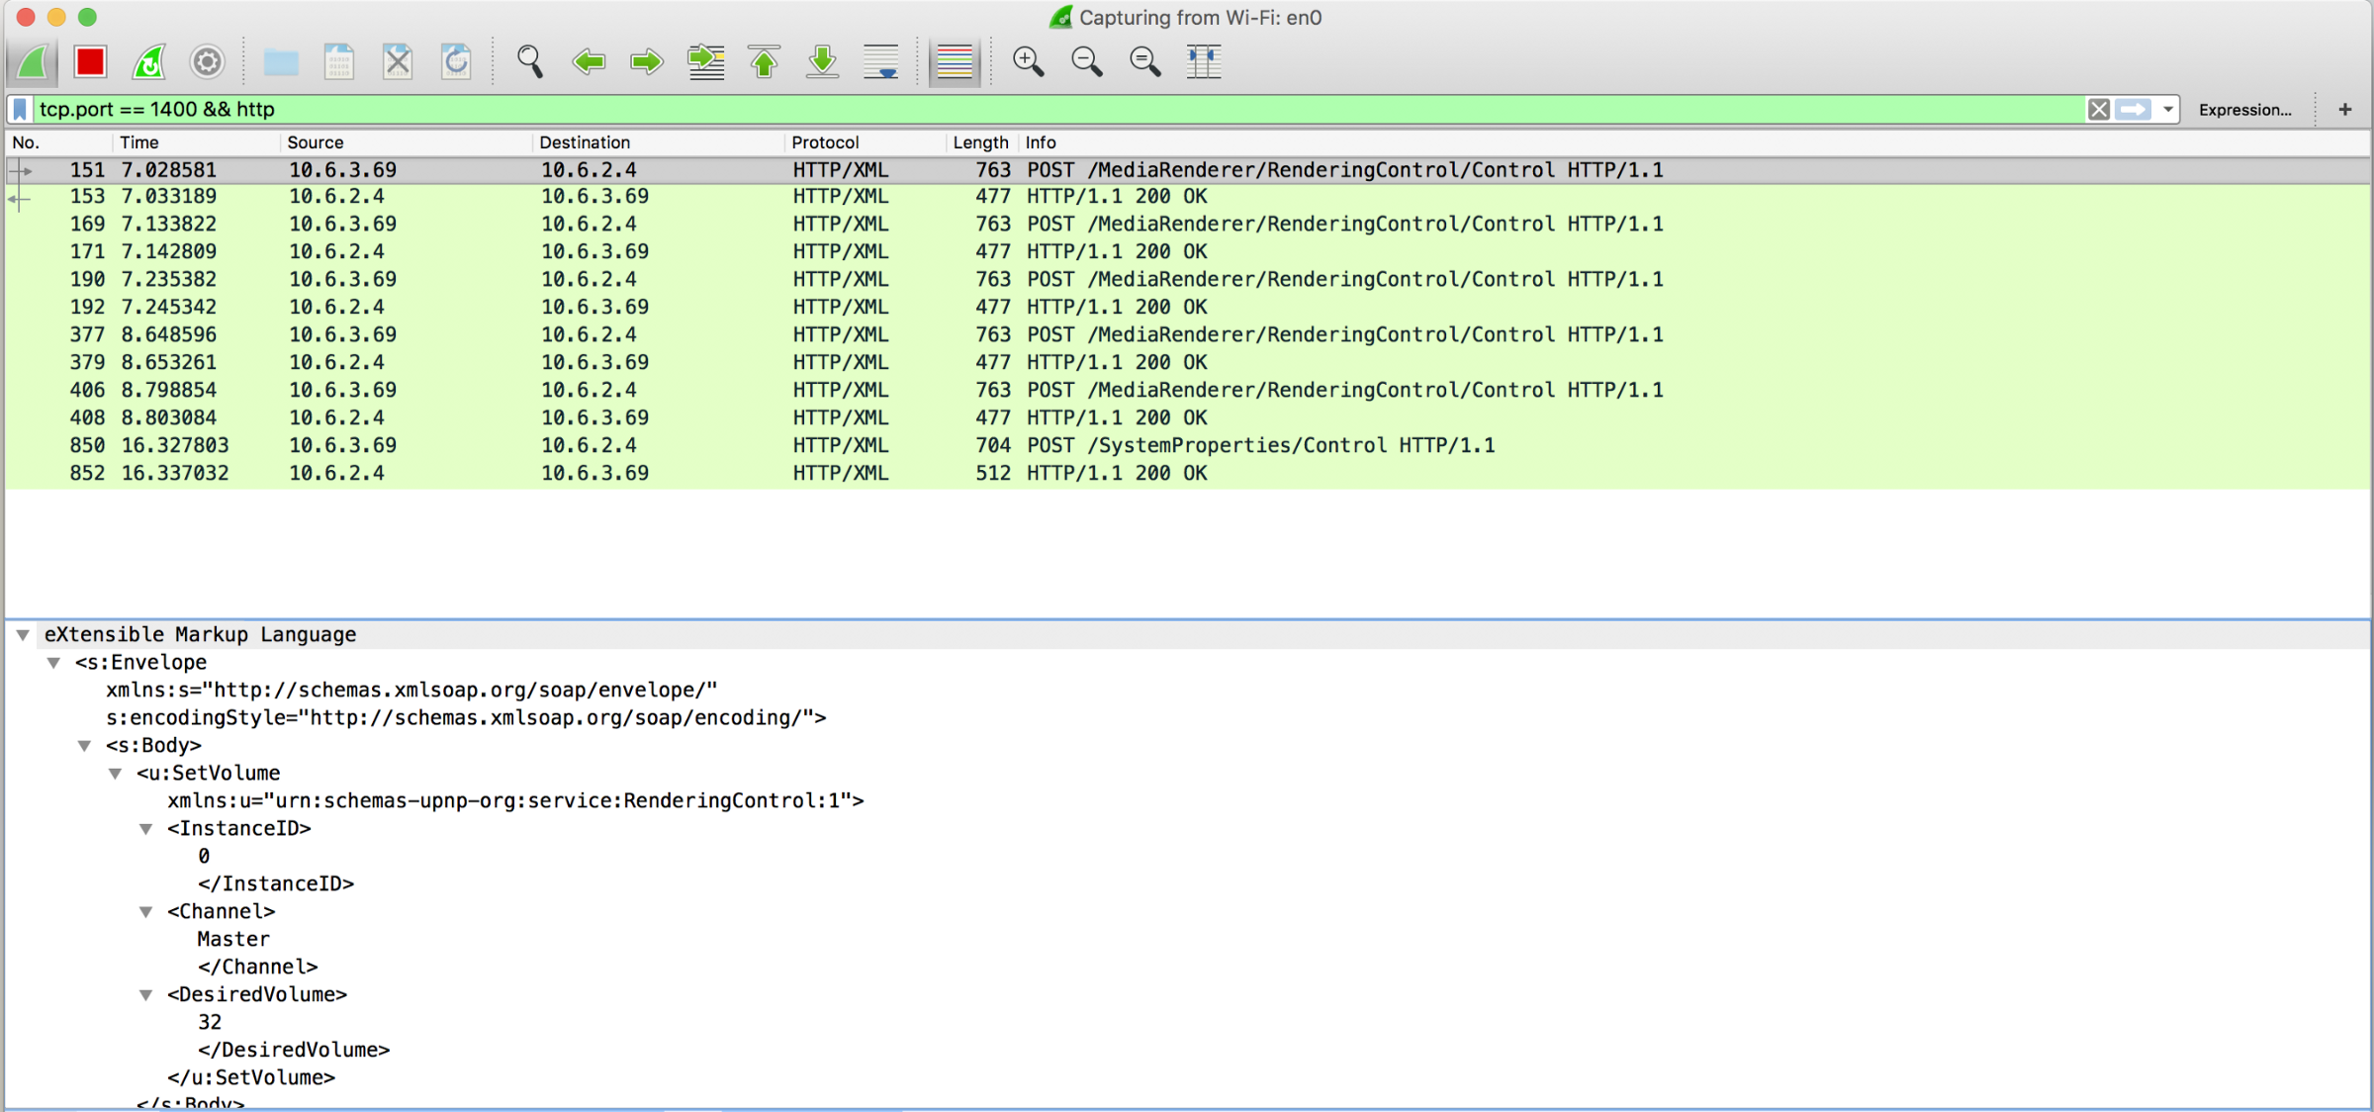
Task: Open capture options gear icon
Action: point(207,62)
